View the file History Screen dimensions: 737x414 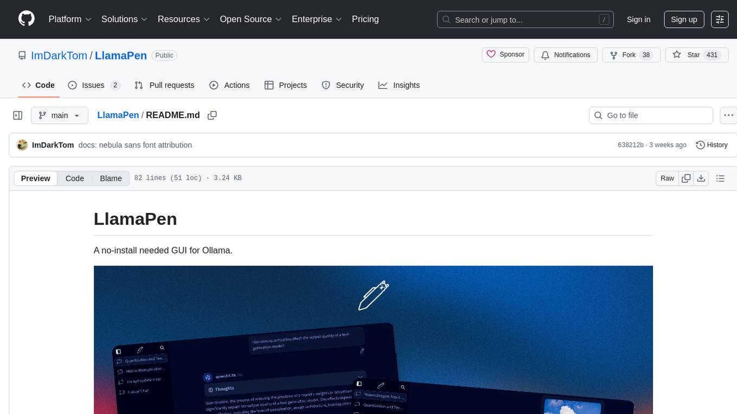point(712,145)
